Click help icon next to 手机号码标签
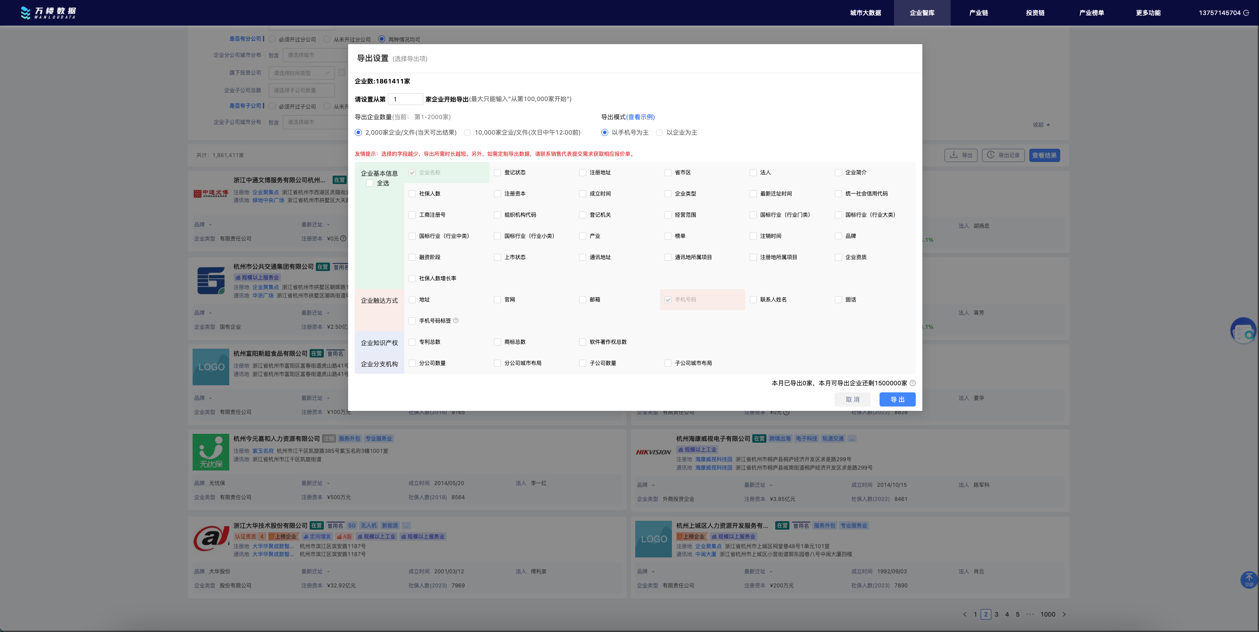Viewport: 1259px width, 632px height. tap(456, 320)
